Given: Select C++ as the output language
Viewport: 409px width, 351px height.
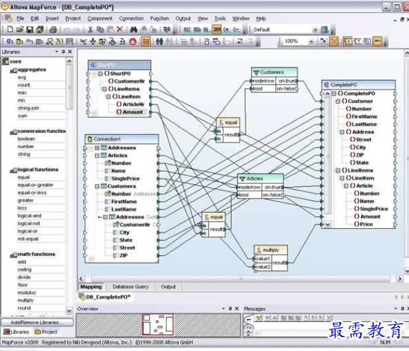Looking at the screenshot, I should pos(237,30).
